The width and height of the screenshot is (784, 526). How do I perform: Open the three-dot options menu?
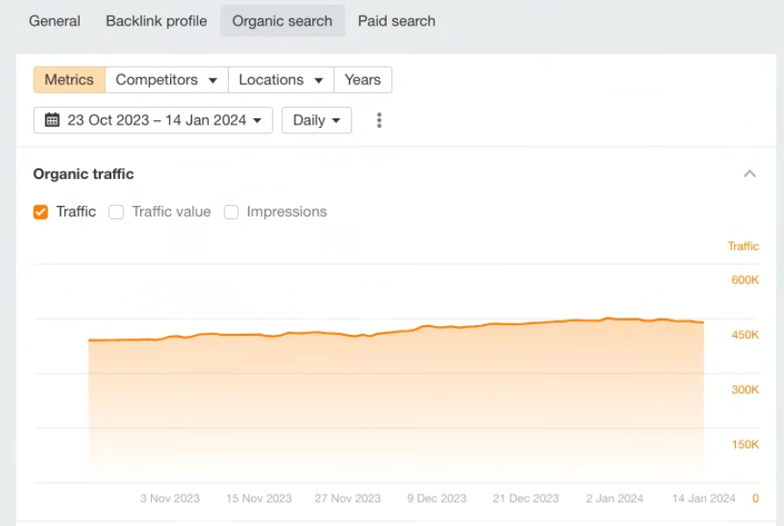379,120
